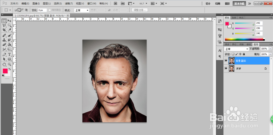Select the Pen tool

pyautogui.click(x=4, y=55)
